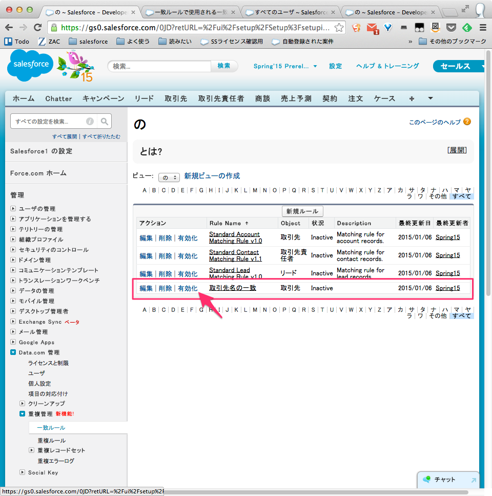Expand アプリケーションを管理する node
This screenshot has height=496, width=492.
click(x=13, y=219)
